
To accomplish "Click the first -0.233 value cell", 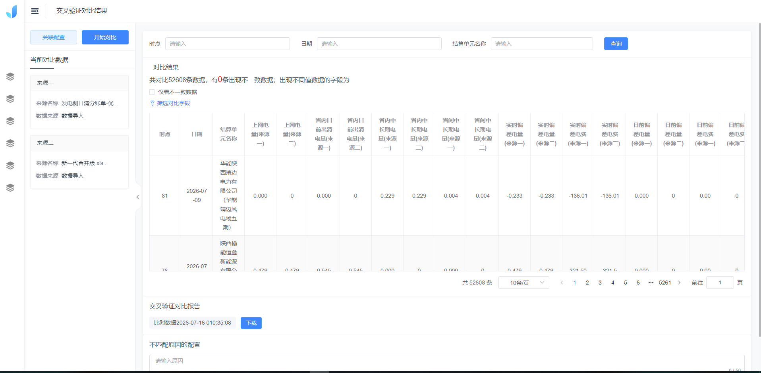I will click(514, 196).
